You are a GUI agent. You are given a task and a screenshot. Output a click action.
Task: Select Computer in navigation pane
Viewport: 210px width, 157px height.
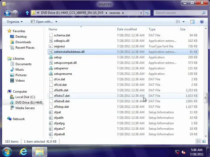tap(20, 92)
